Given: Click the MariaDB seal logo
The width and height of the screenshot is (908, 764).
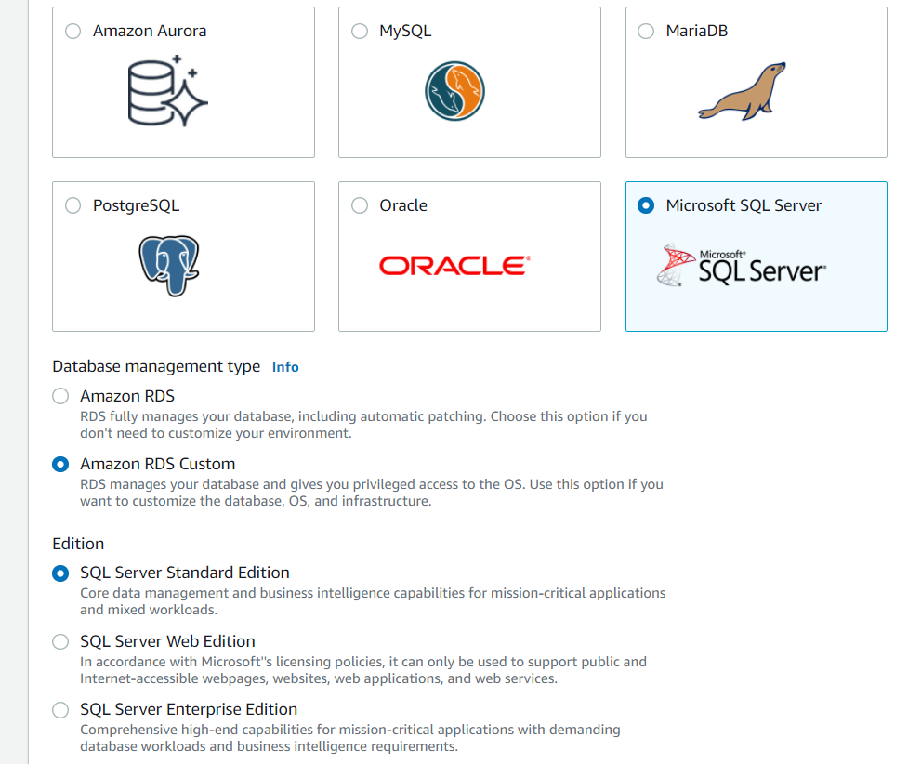Looking at the screenshot, I should [742, 91].
